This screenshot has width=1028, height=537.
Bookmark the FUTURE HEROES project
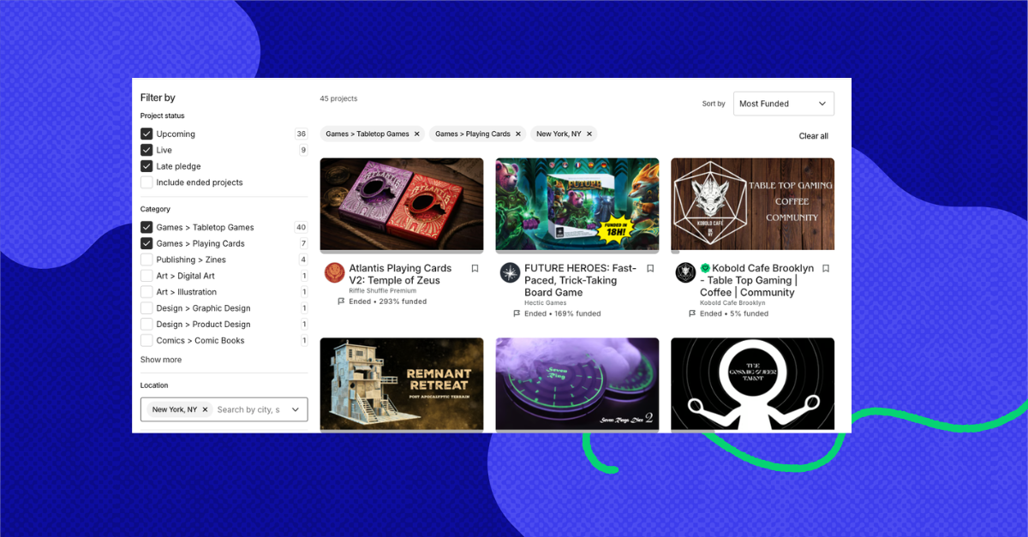tap(650, 269)
